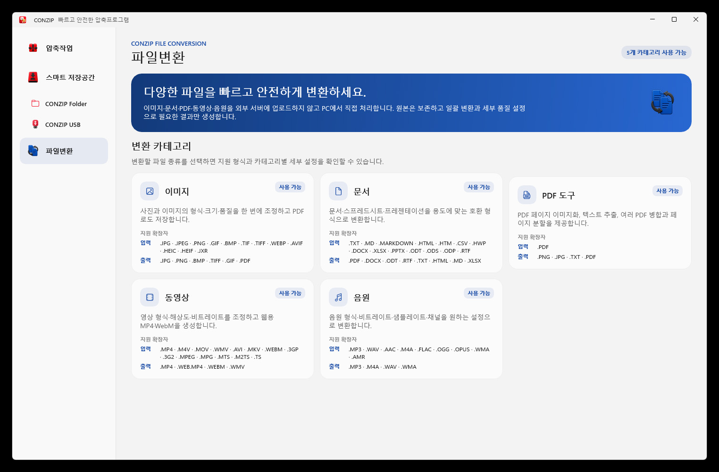Click the CONZIP FILE CONVERSION heading label

168,43
